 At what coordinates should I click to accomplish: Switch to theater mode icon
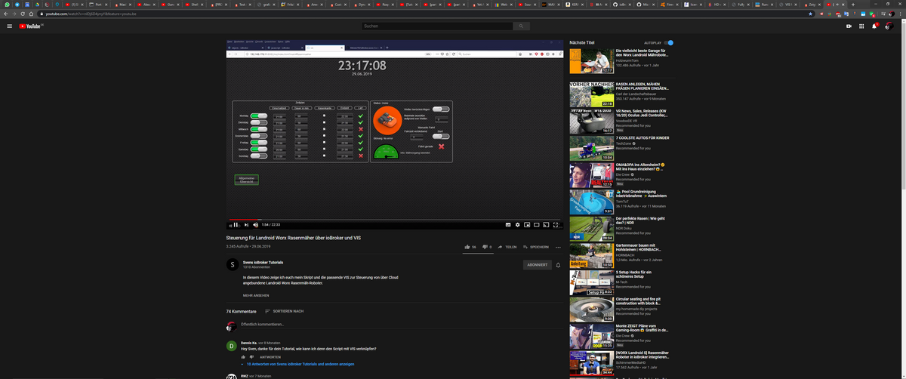pyautogui.click(x=537, y=224)
